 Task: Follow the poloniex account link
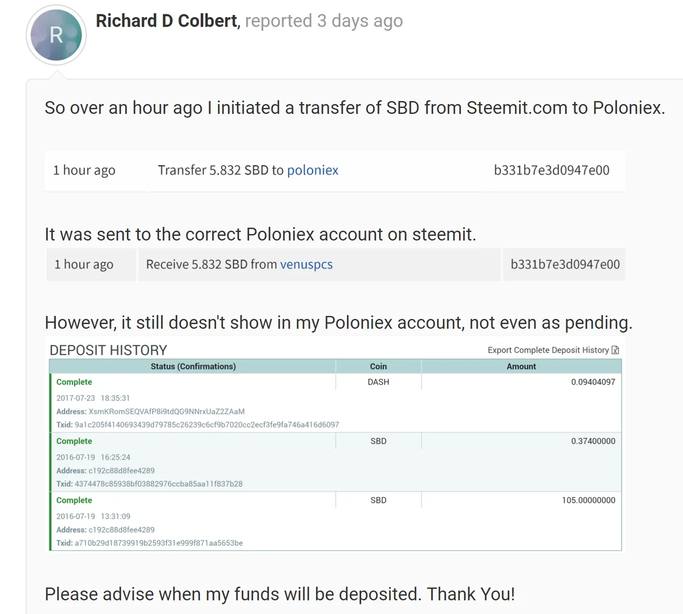(x=313, y=170)
